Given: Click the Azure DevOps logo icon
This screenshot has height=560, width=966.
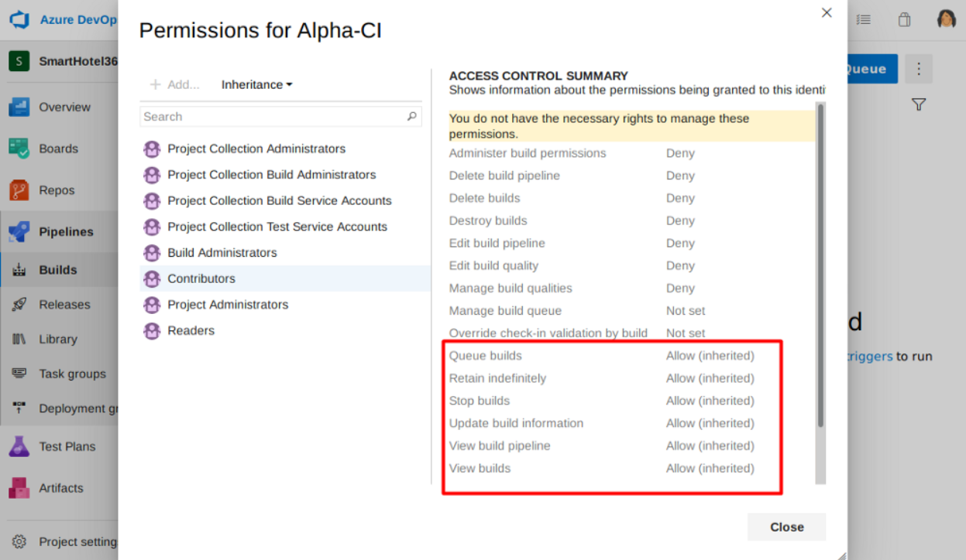Looking at the screenshot, I should [x=19, y=19].
